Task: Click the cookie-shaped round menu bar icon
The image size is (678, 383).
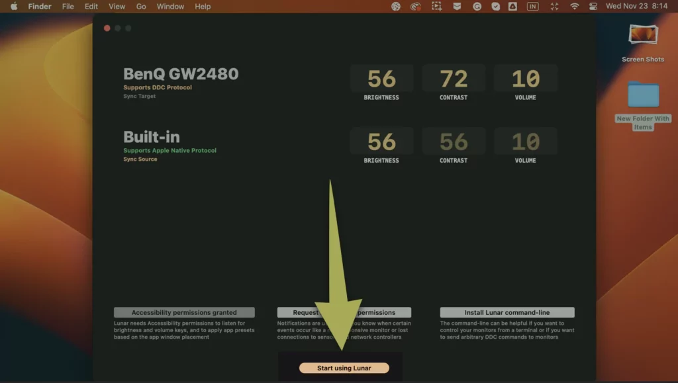Action: [x=396, y=7]
